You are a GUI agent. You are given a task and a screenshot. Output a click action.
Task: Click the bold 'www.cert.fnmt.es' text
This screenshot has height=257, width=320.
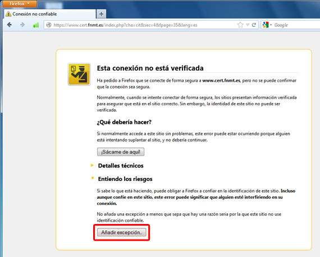click(221, 81)
